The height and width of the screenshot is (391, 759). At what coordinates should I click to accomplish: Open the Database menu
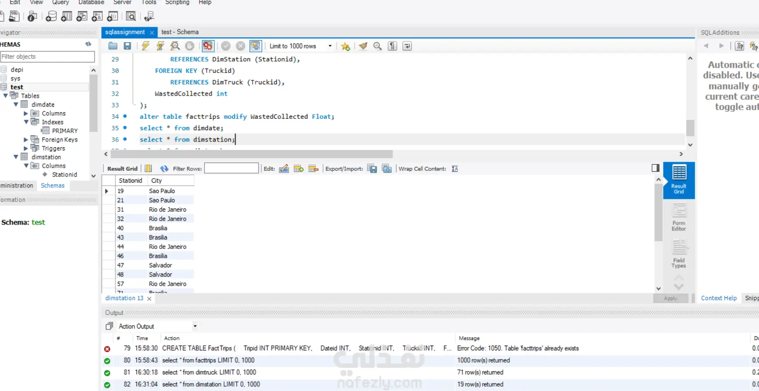pos(91,2)
